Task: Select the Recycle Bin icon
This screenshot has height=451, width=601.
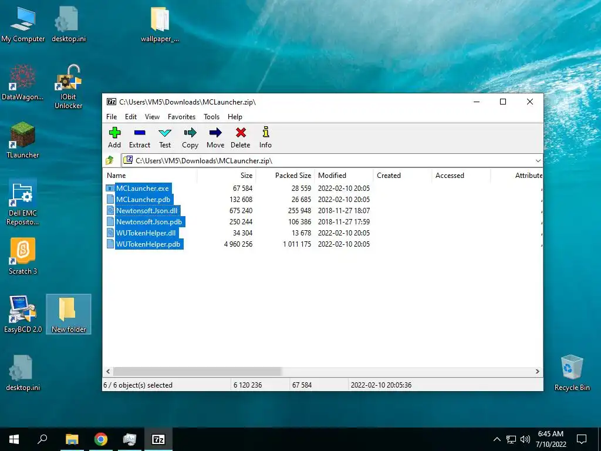Action: 572,373
